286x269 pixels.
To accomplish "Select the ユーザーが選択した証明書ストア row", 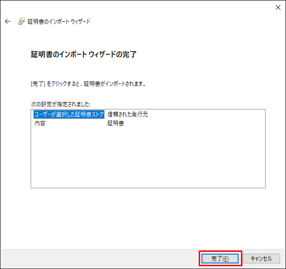I will (x=69, y=115).
